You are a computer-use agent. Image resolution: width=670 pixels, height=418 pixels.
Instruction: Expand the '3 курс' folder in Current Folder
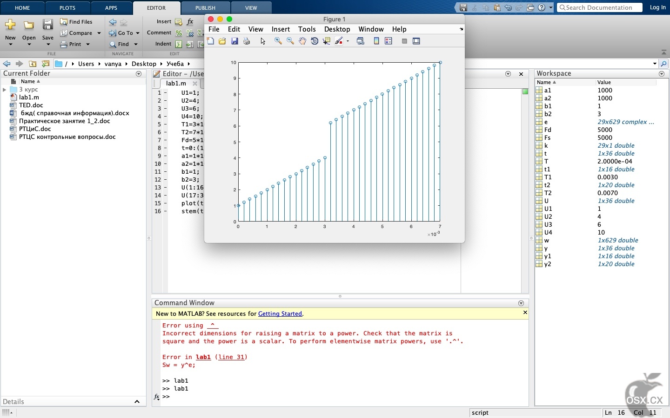[x=5, y=90]
